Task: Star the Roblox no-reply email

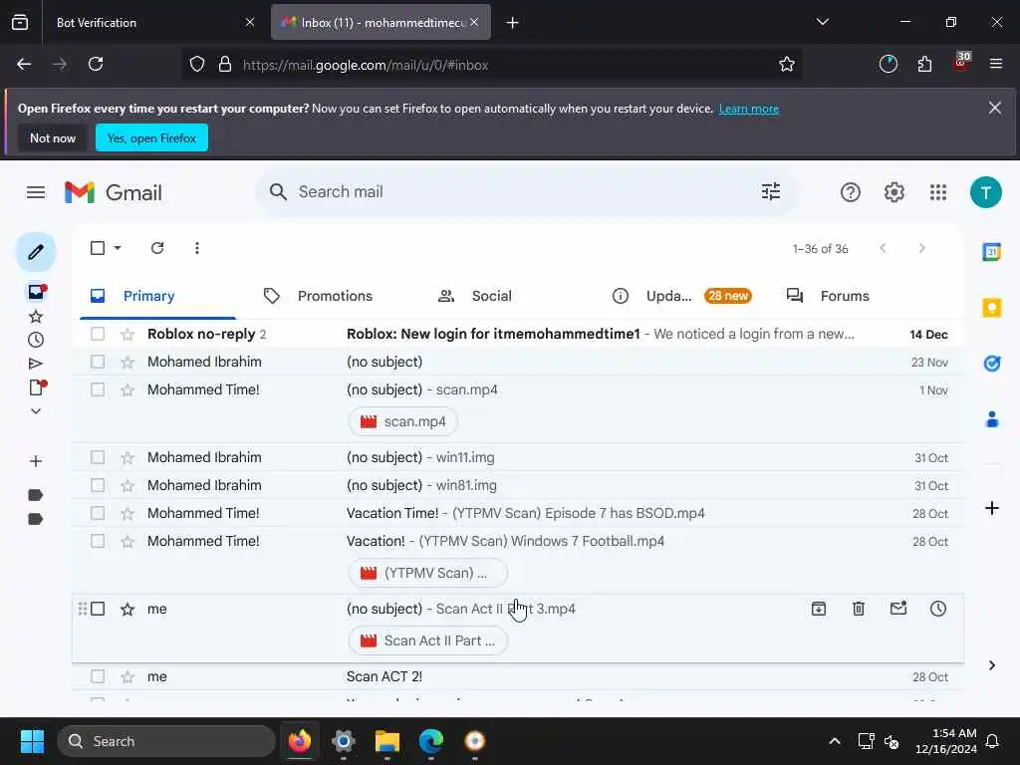Action: [x=127, y=335]
